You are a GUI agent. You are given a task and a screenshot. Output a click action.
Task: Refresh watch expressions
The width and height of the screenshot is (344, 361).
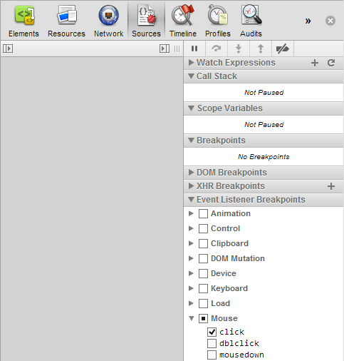click(x=331, y=63)
